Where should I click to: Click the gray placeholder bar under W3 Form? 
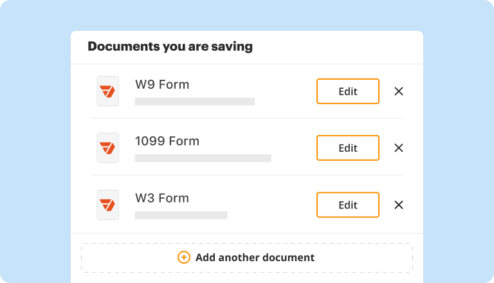pyautogui.click(x=181, y=215)
